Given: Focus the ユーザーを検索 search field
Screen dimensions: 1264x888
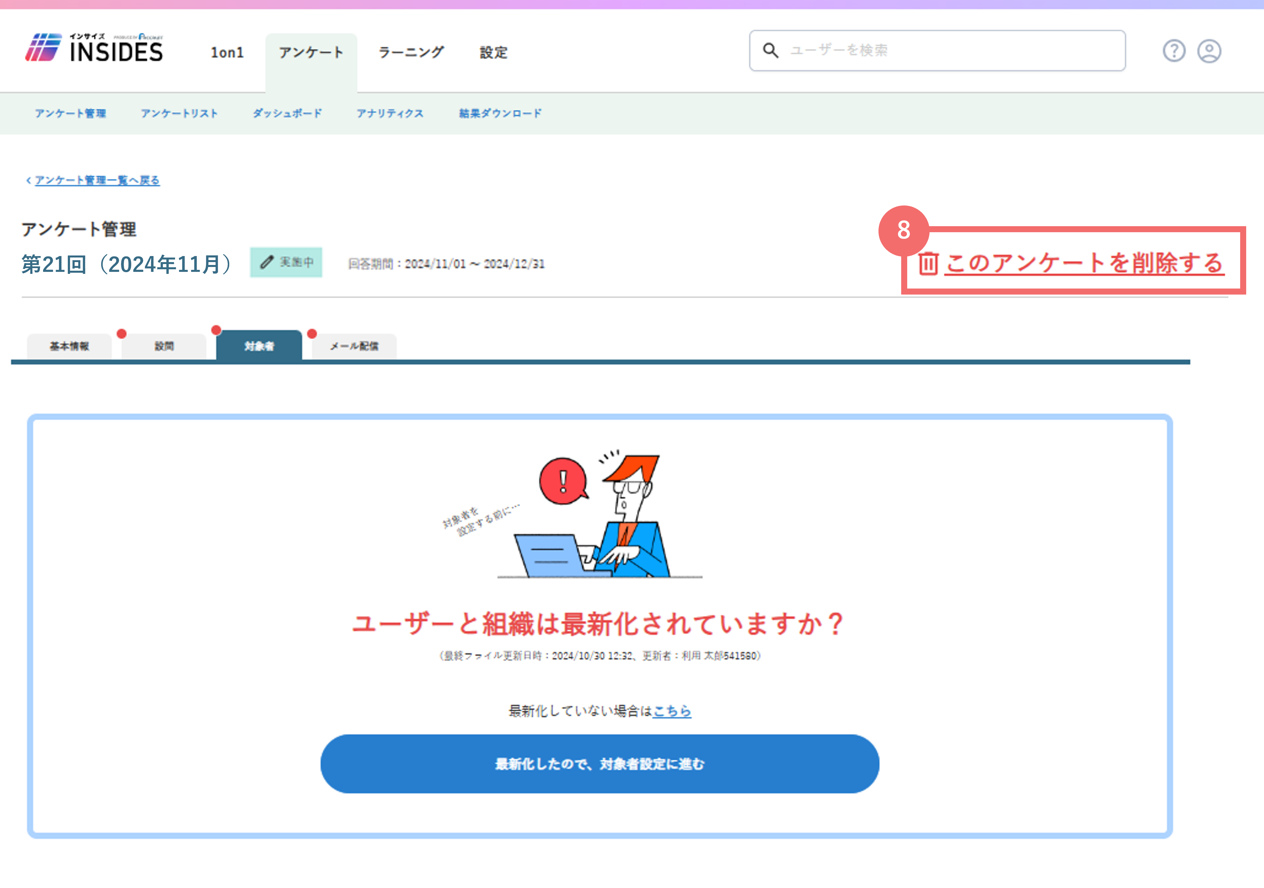Looking at the screenshot, I should pyautogui.click(x=937, y=51).
